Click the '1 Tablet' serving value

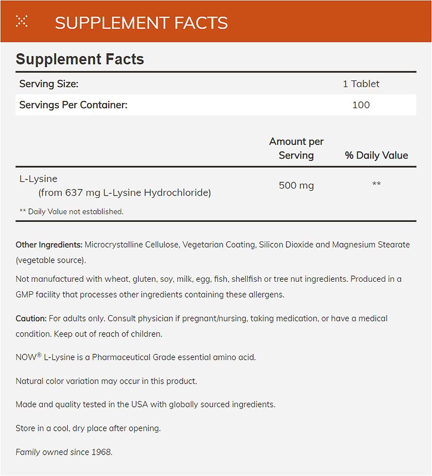coord(361,84)
